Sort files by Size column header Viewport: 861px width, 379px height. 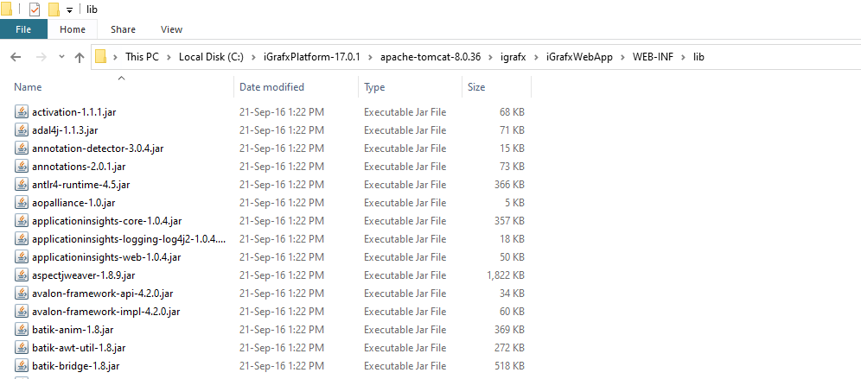pyautogui.click(x=476, y=87)
